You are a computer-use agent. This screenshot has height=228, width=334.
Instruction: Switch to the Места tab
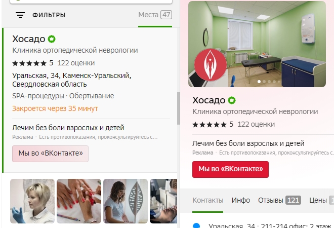coord(155,15)
